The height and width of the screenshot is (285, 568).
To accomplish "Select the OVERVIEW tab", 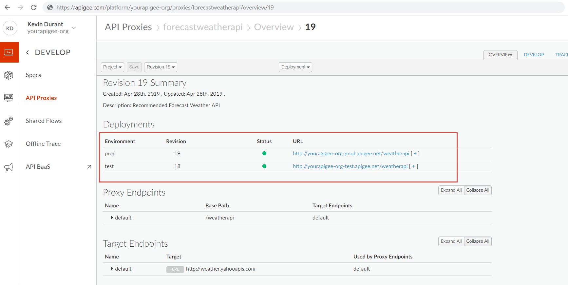I will click(x=500, y=55).
